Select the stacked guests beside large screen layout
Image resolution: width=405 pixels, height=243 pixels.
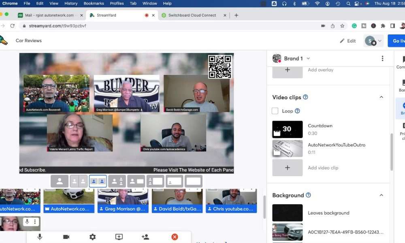155,181
